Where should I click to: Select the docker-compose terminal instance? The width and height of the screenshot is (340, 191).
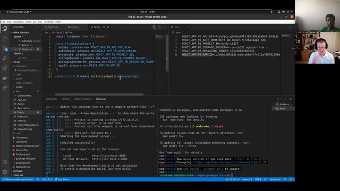pos(283,104)
